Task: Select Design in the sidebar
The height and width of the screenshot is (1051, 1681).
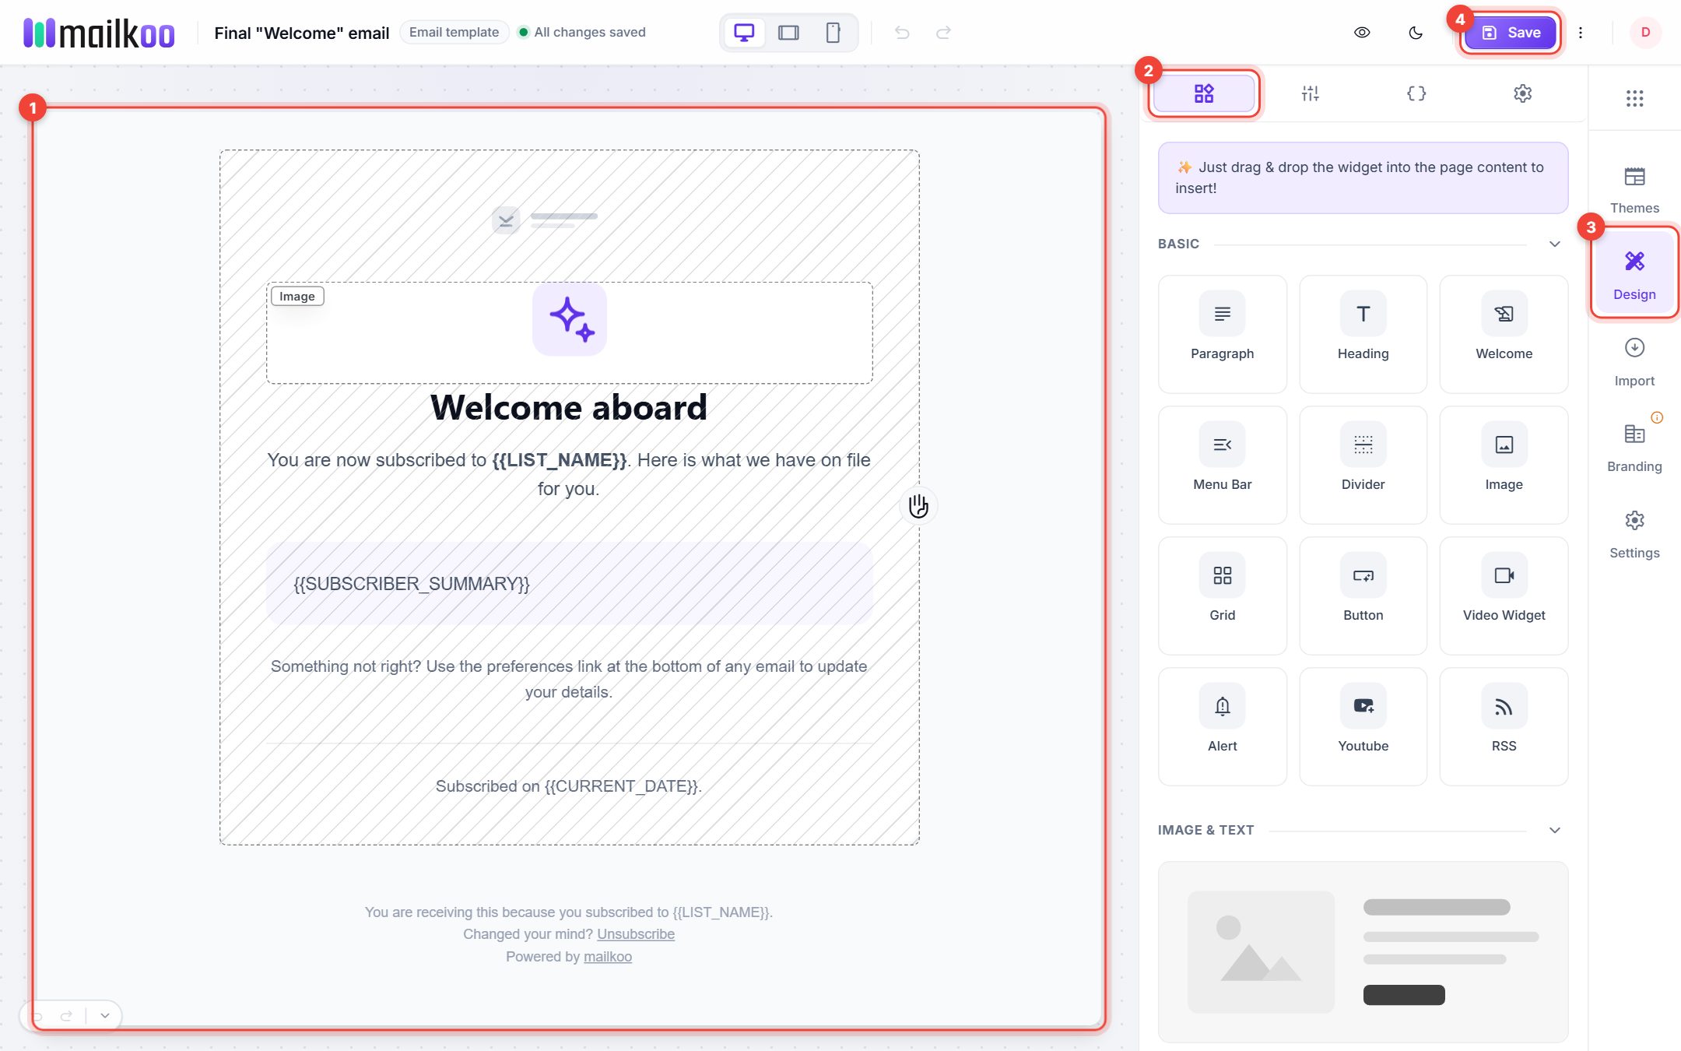Action: [x=1634, y=274]
